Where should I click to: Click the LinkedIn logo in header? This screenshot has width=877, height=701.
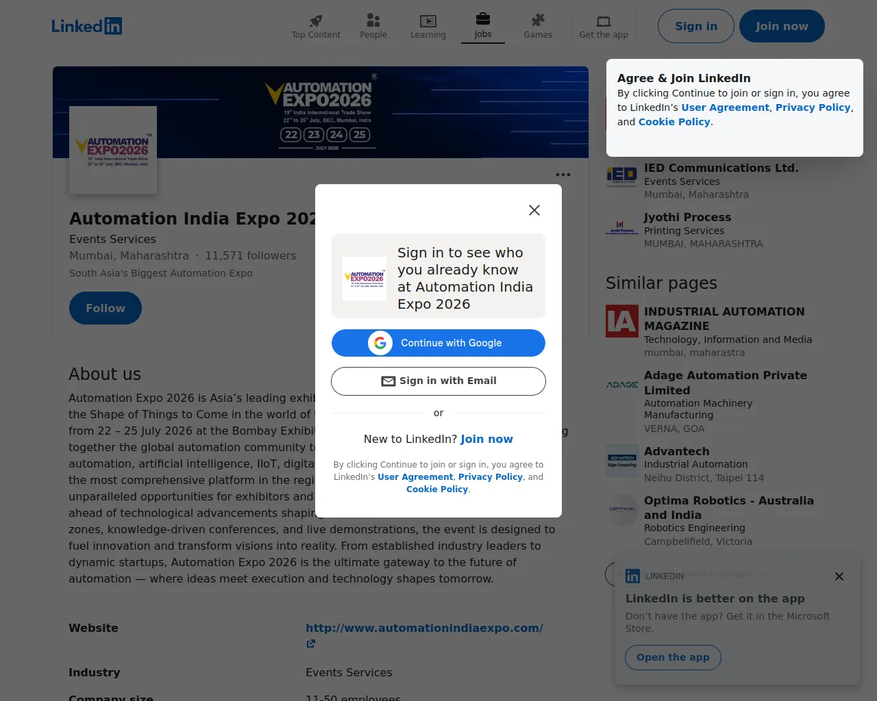coord(87,26)
